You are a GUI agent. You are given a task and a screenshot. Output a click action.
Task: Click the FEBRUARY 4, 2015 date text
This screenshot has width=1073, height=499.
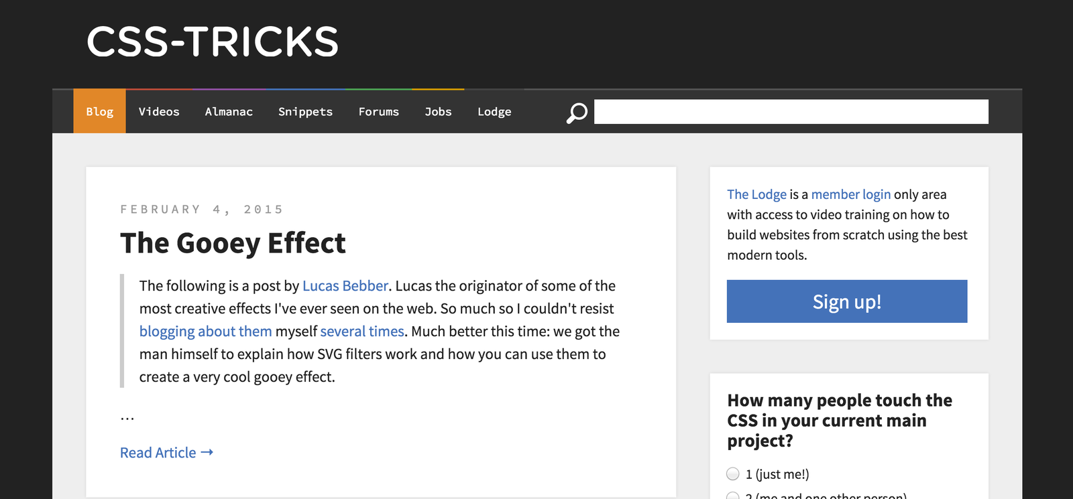point(201,210)
